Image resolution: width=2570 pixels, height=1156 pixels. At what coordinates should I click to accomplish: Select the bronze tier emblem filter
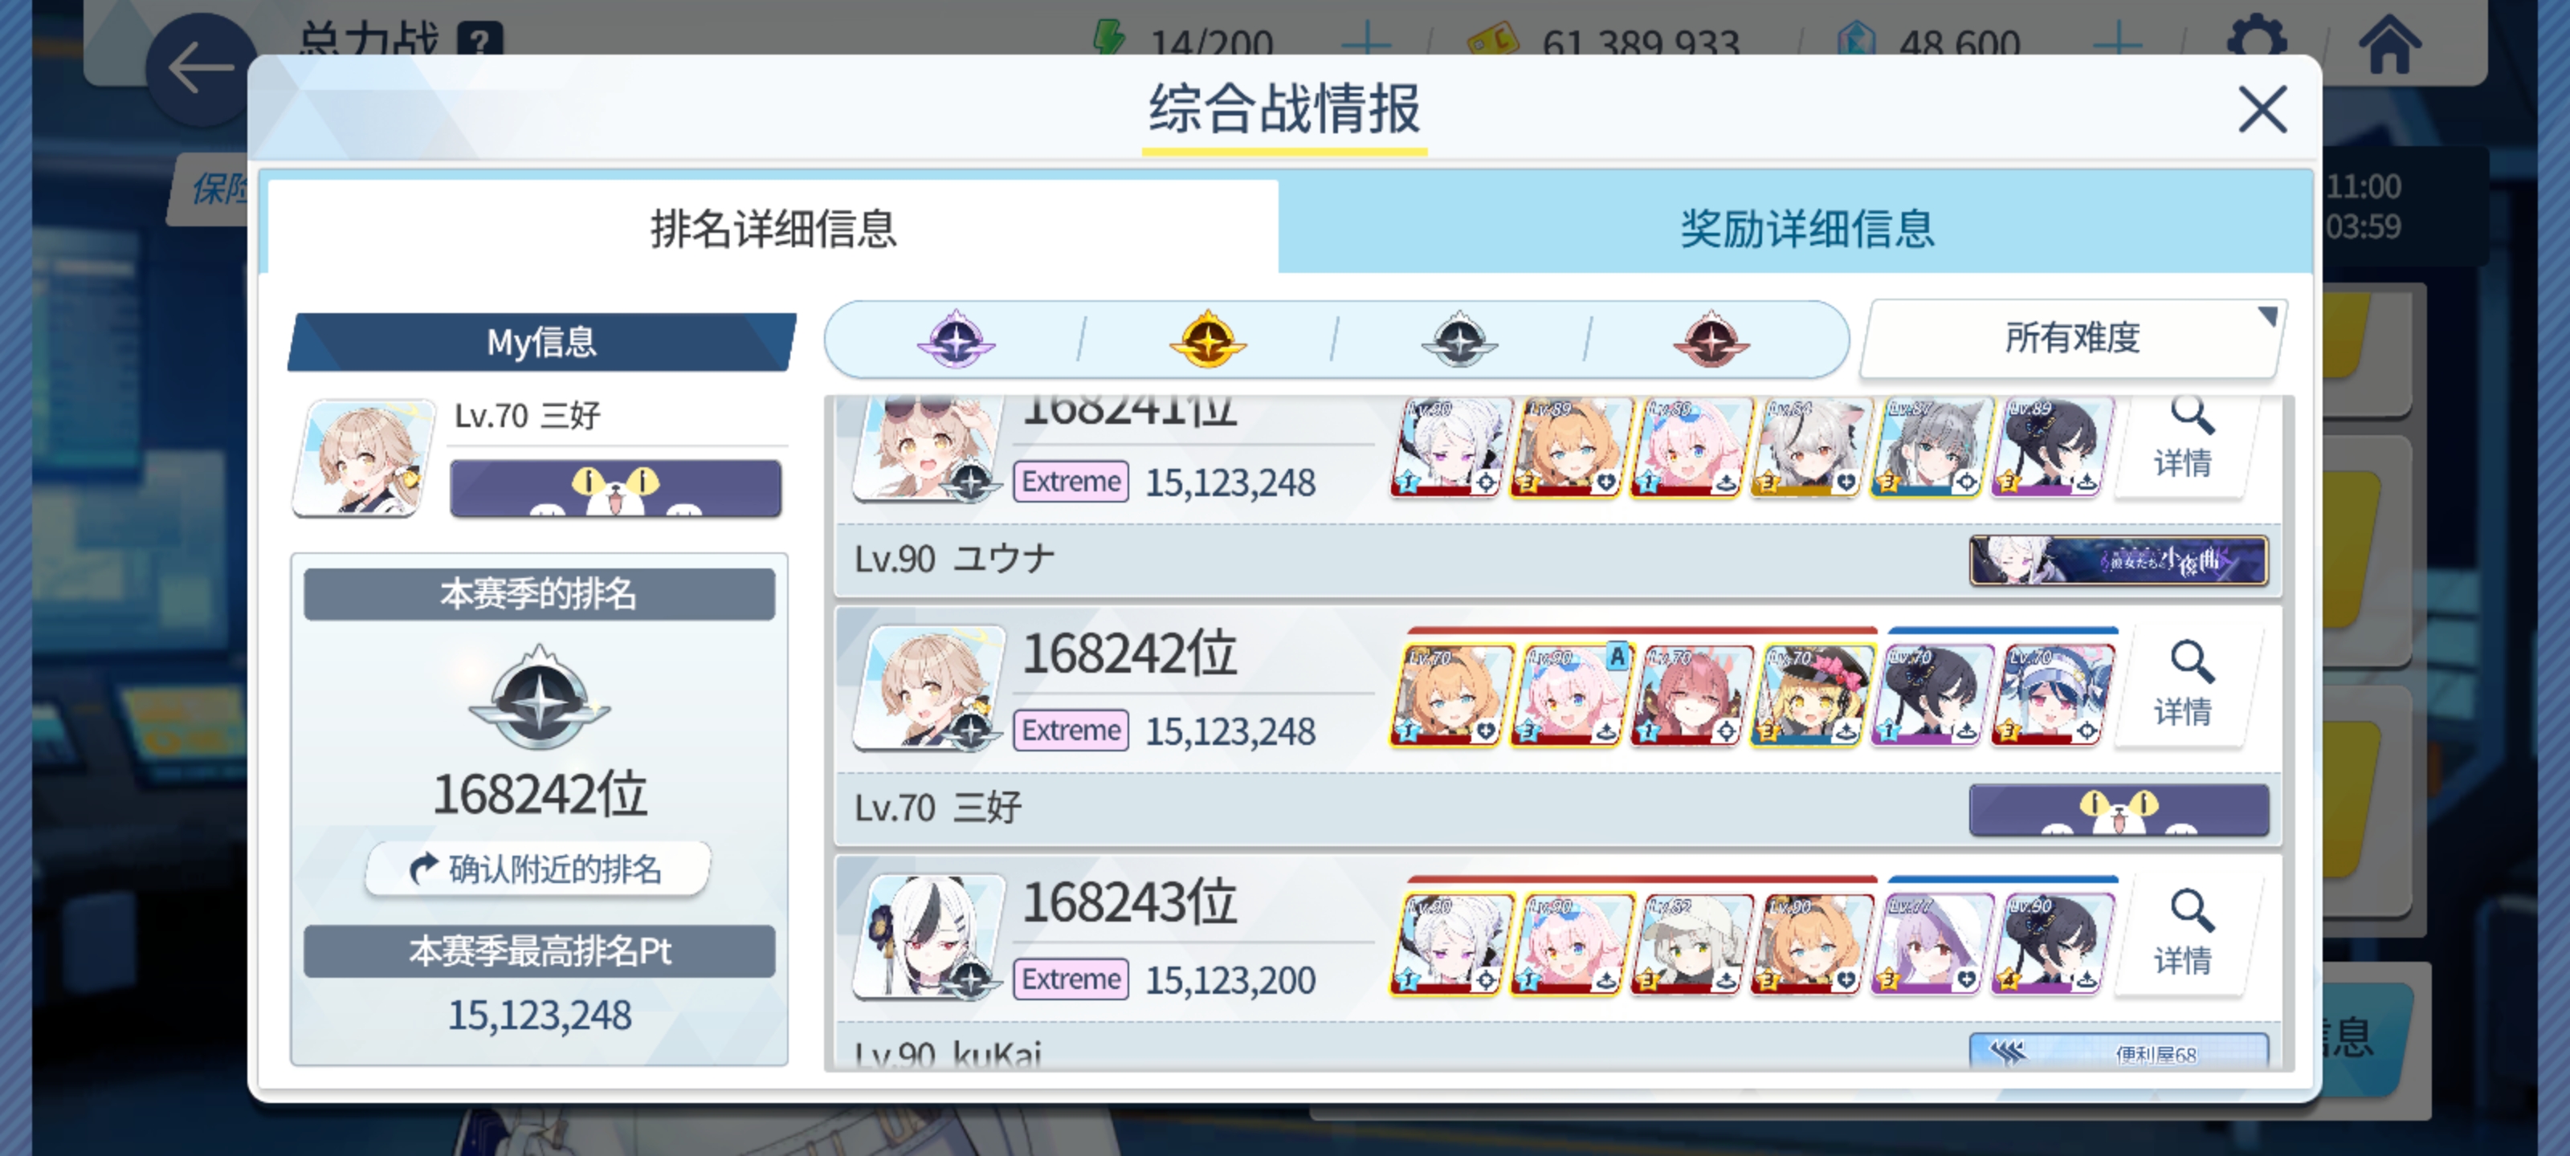click(x=1711, y=340)
